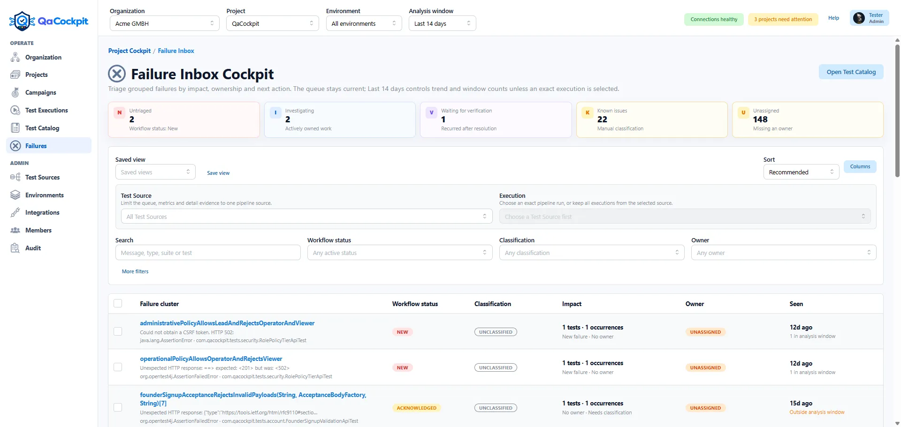The image size is (901, 427).
Task: Open Audit sidebar icon
Action: 15,248
